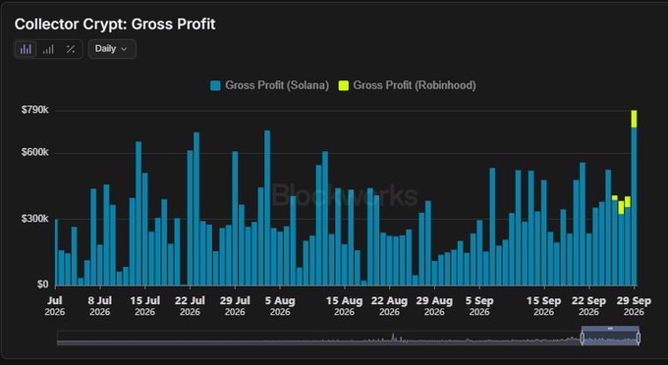Click the 15 Sep 2026 axis label
This screenshot has height=365, width=668.
pyautogui.click(x=543, y=306)
